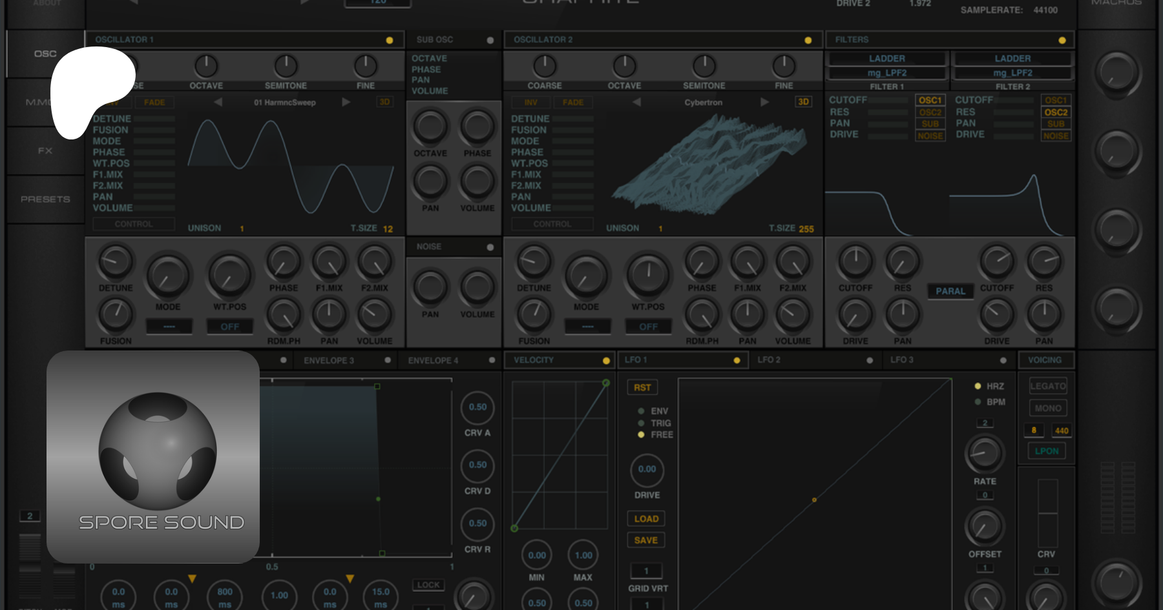Open the Presets tab
1163x610 pixels.
point(45,199)
